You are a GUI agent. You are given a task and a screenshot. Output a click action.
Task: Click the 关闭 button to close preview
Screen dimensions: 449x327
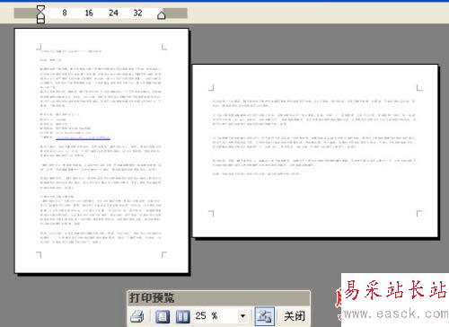[x=295, y=316]
